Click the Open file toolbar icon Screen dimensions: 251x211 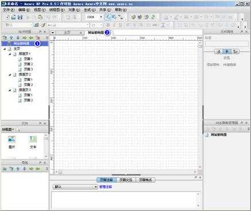13,17
